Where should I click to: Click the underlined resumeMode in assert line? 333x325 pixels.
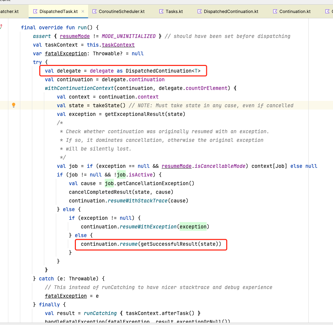click(75, 36)
